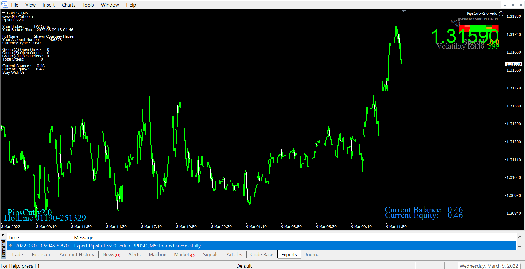Click the chart shift triangle marker at top
525x269 pixels.
404,11
